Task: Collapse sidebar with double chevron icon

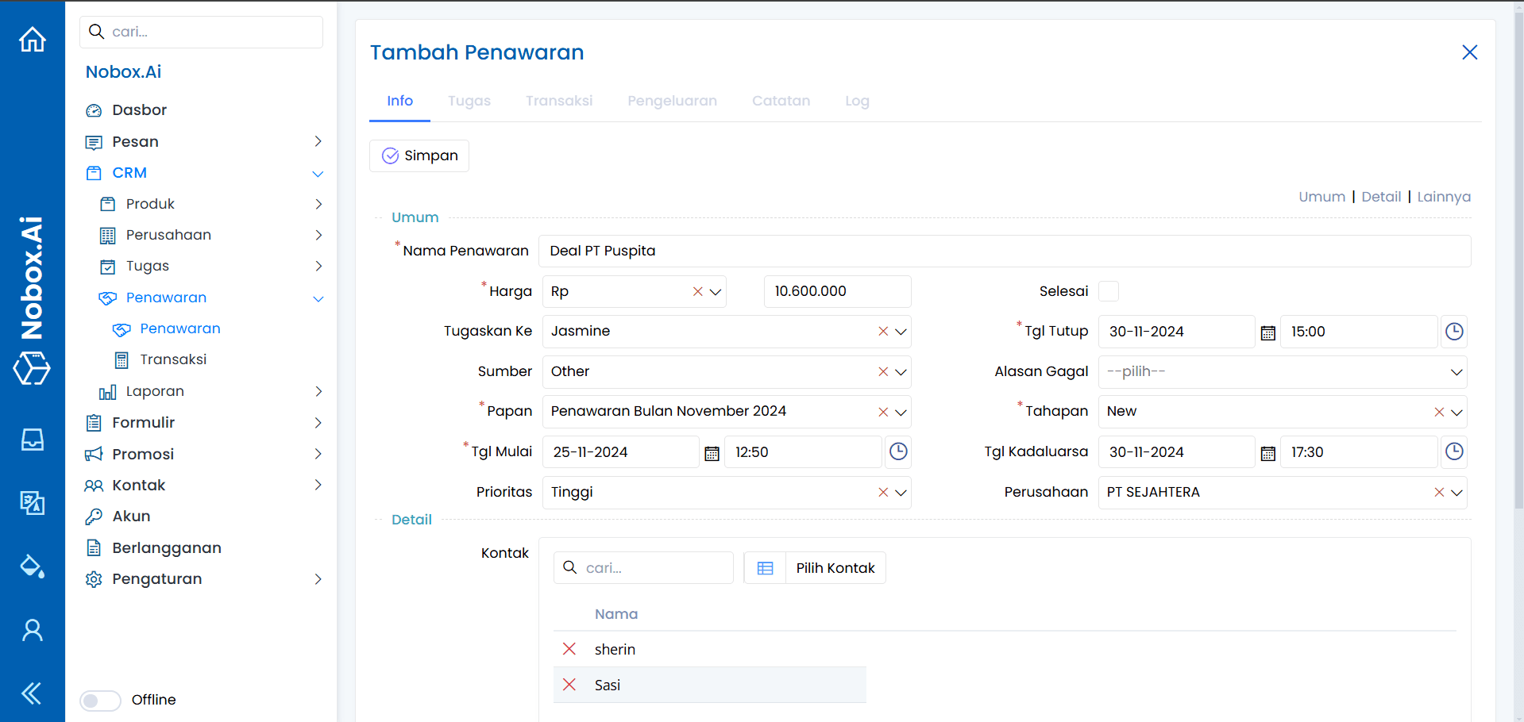Action: click(32, 693)
